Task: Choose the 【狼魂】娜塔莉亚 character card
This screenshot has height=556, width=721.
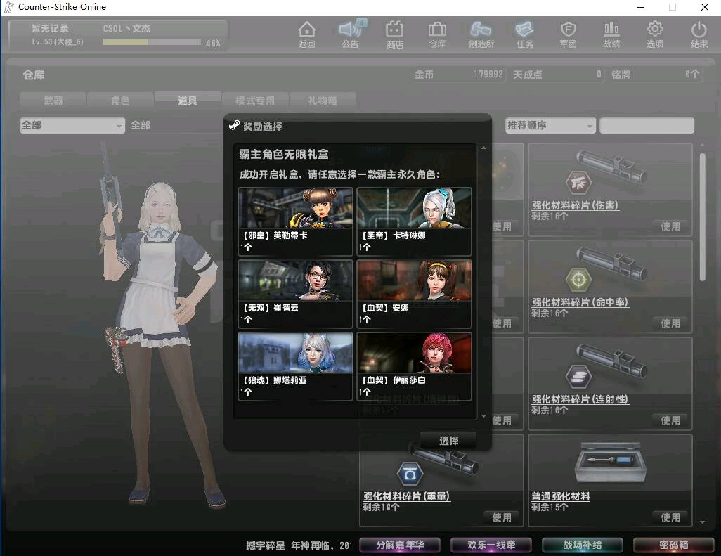Action: [296, 366]
